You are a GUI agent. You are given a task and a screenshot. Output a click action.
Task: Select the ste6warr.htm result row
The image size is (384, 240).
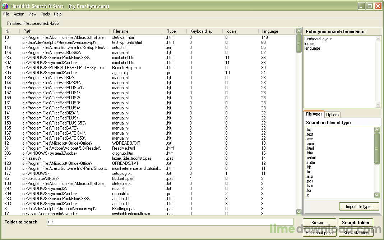point(123,37)
